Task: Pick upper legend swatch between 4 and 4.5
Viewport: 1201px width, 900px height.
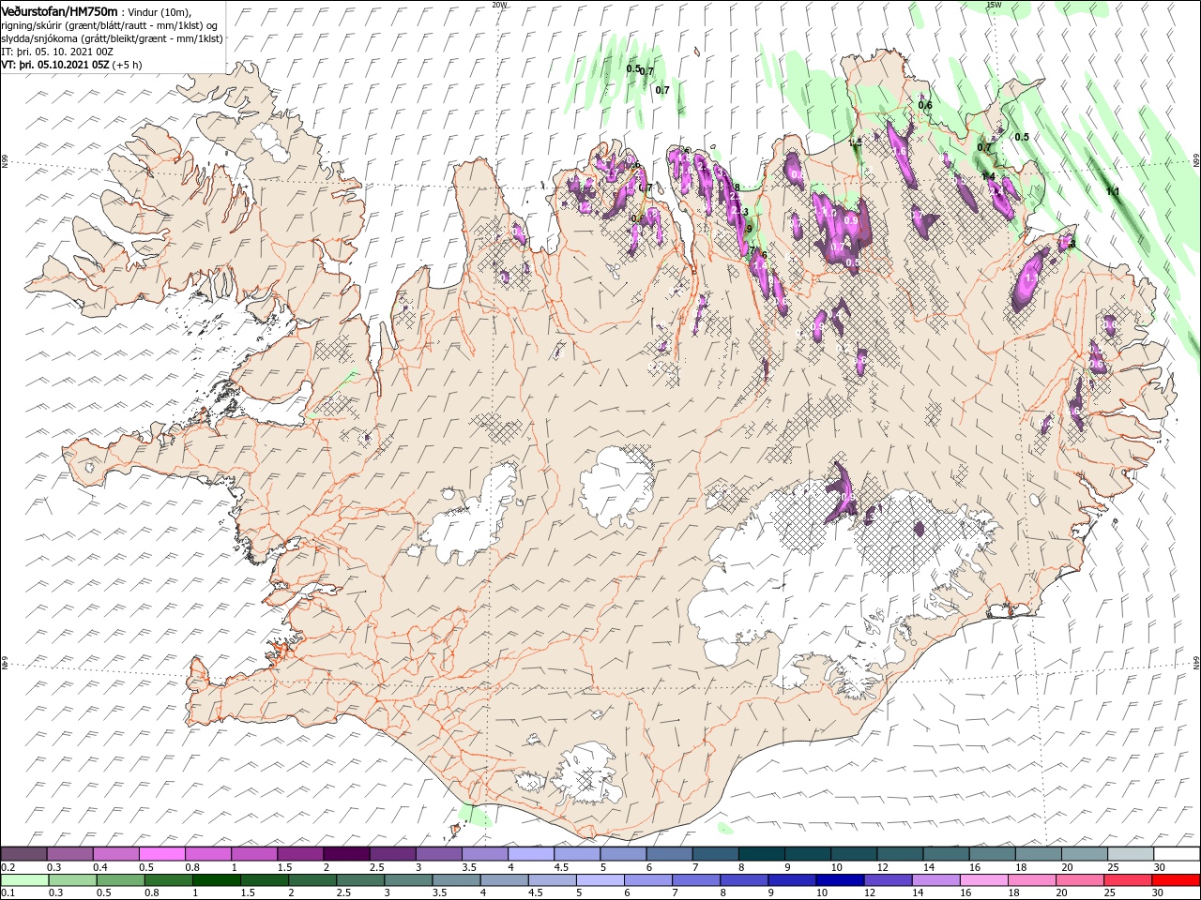Action: (x=531, y=854)
